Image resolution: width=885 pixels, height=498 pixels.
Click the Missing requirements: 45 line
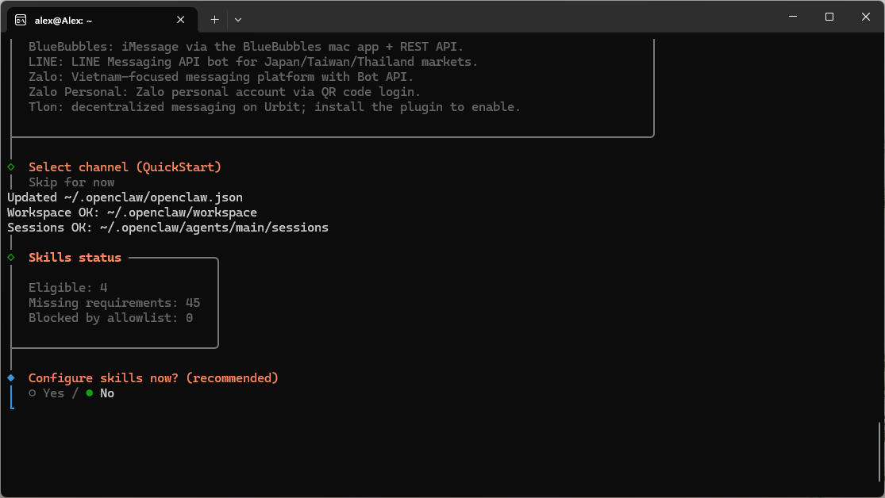coord(114,303)
